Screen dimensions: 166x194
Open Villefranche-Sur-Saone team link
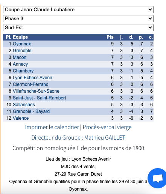tap(36, 91)
